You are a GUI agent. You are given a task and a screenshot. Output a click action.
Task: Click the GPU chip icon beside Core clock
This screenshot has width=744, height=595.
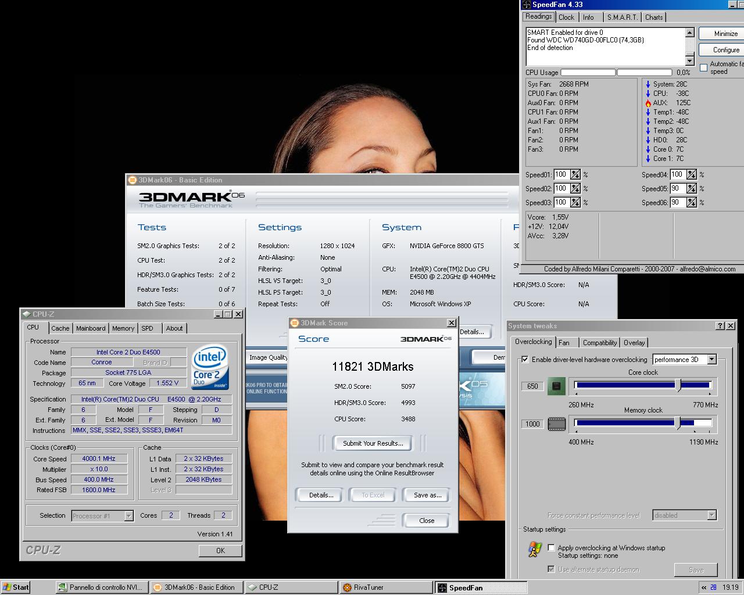click(556, 386)
